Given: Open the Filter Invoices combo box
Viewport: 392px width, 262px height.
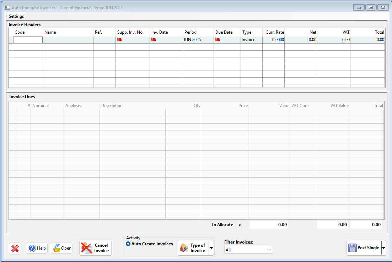Looking at the screenshot, I should (x=248, y=250).
